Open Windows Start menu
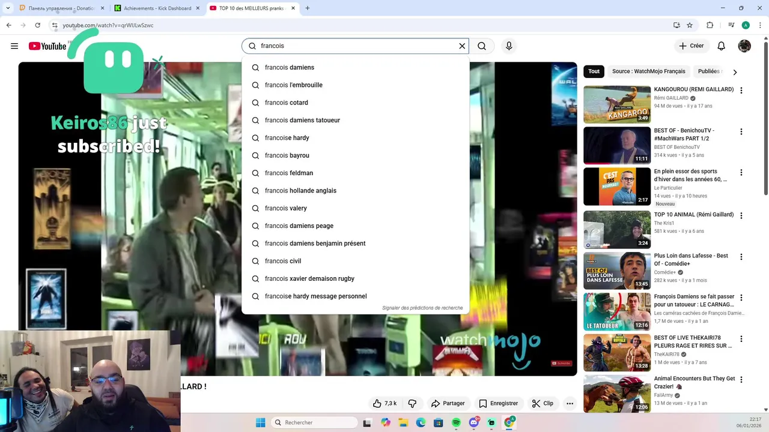Screen dimensions: 769x432 [260, 422]
